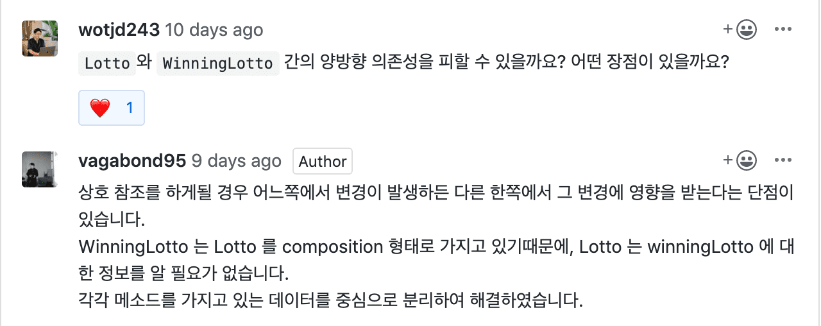The height and width of the screenshot is (326, 821).
Task: Add emoji reaction to vagabond95's reply
Action: coord(740,160)
